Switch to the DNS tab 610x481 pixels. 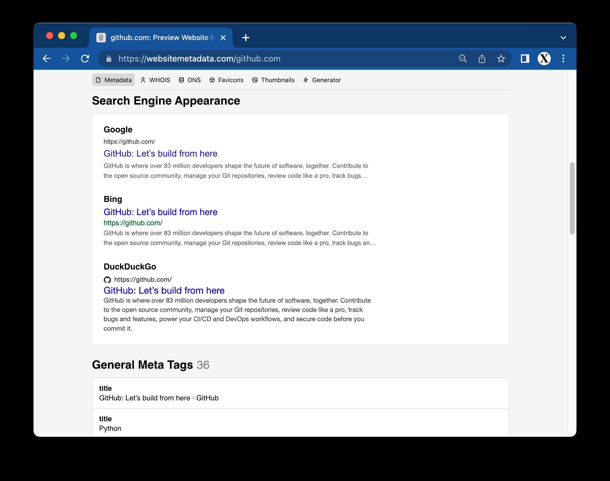point(190,80)
